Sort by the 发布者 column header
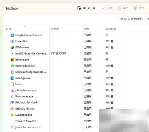This screenshot has width=149, height=132. (55, 29)
